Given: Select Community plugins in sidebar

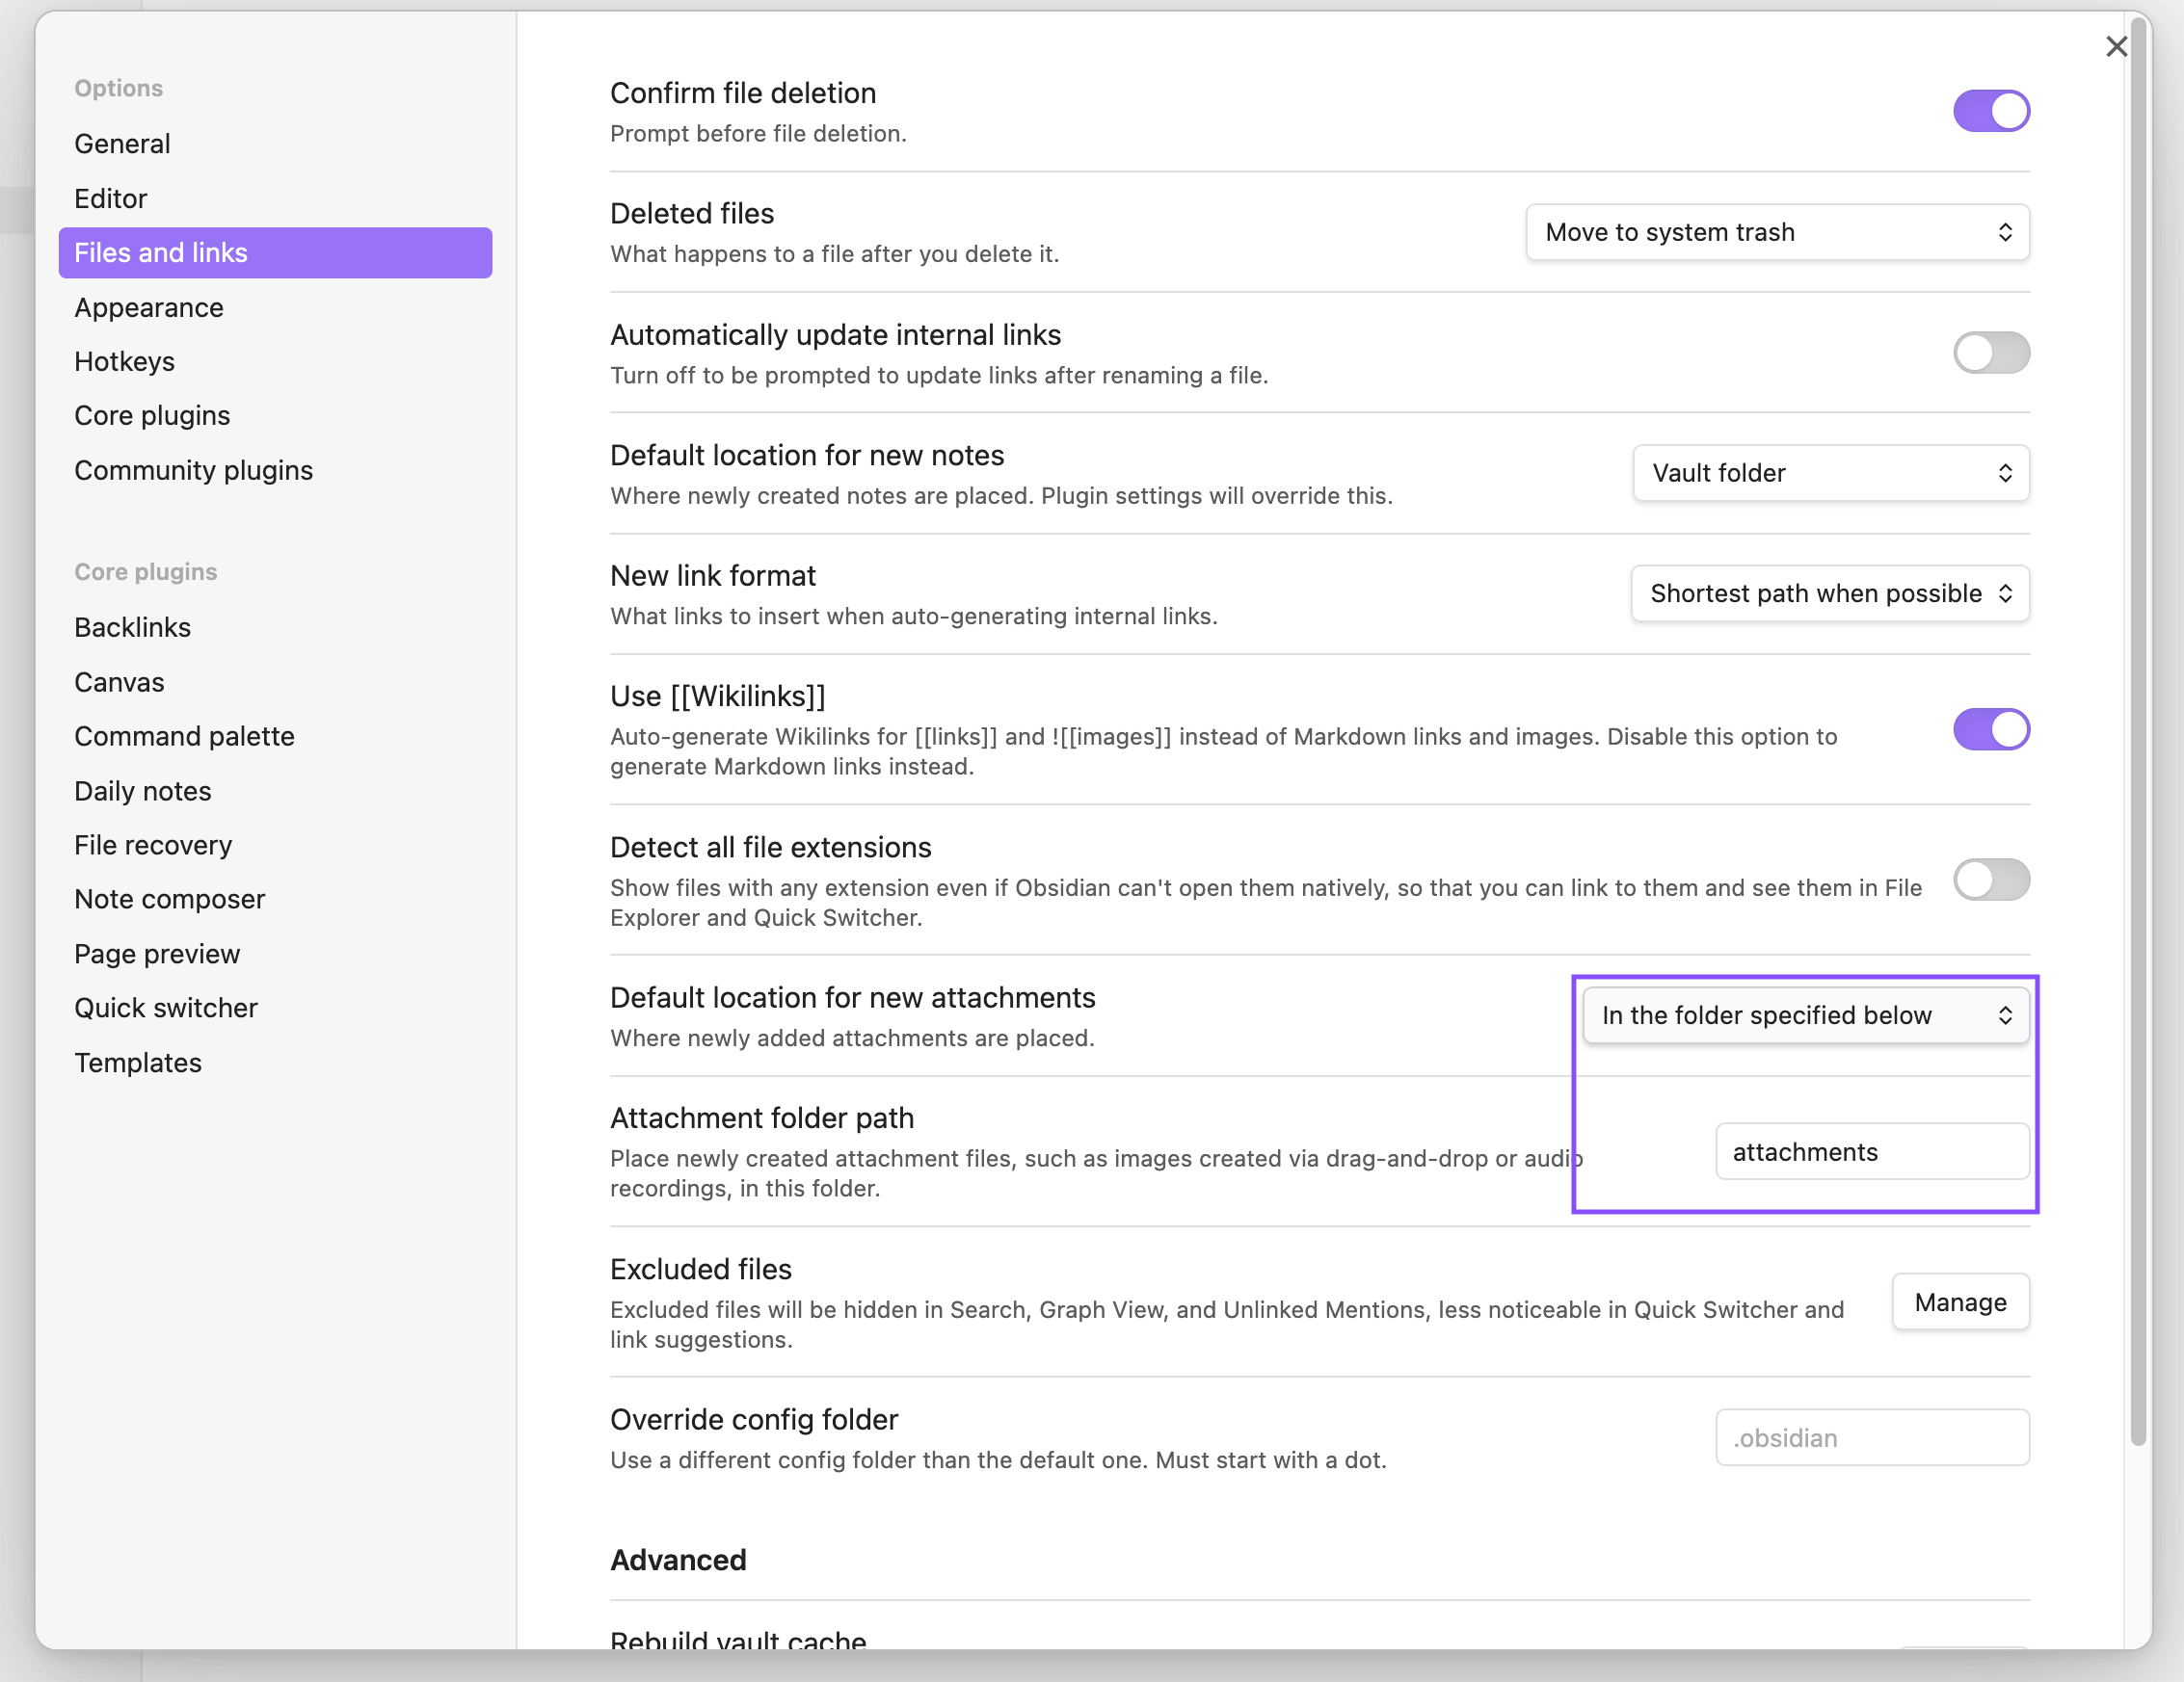Looking at the screenshot, I should (194, 471).
